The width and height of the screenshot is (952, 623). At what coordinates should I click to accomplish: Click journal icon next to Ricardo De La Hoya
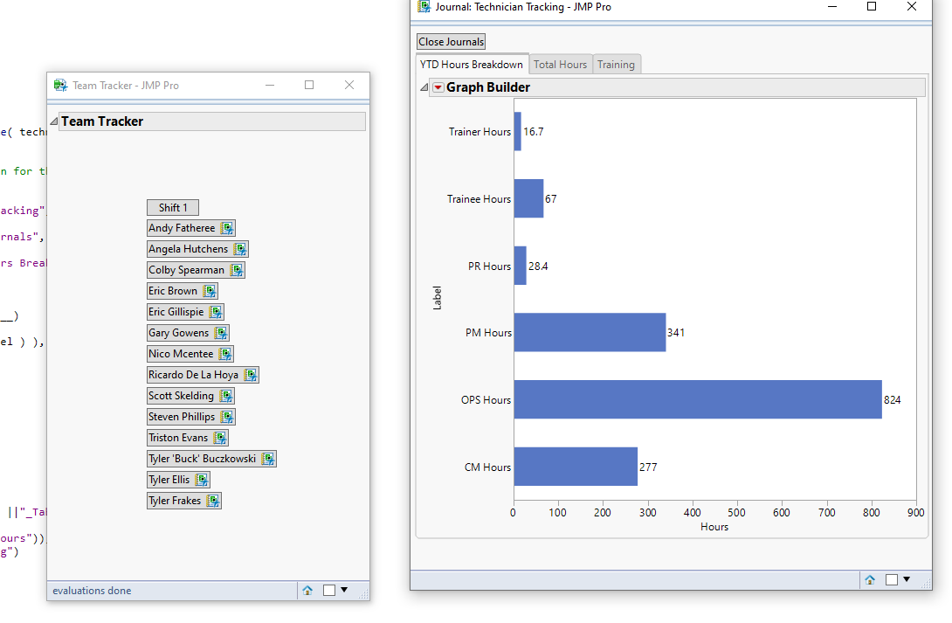click(251, 375)
